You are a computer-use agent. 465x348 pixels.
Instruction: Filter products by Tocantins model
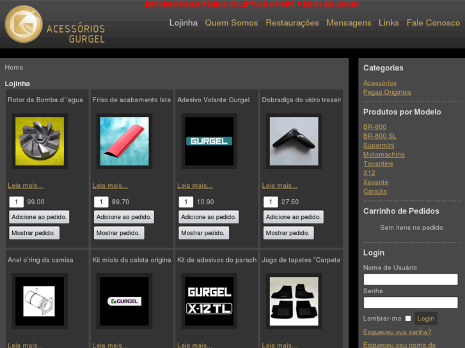pos(378,163)
